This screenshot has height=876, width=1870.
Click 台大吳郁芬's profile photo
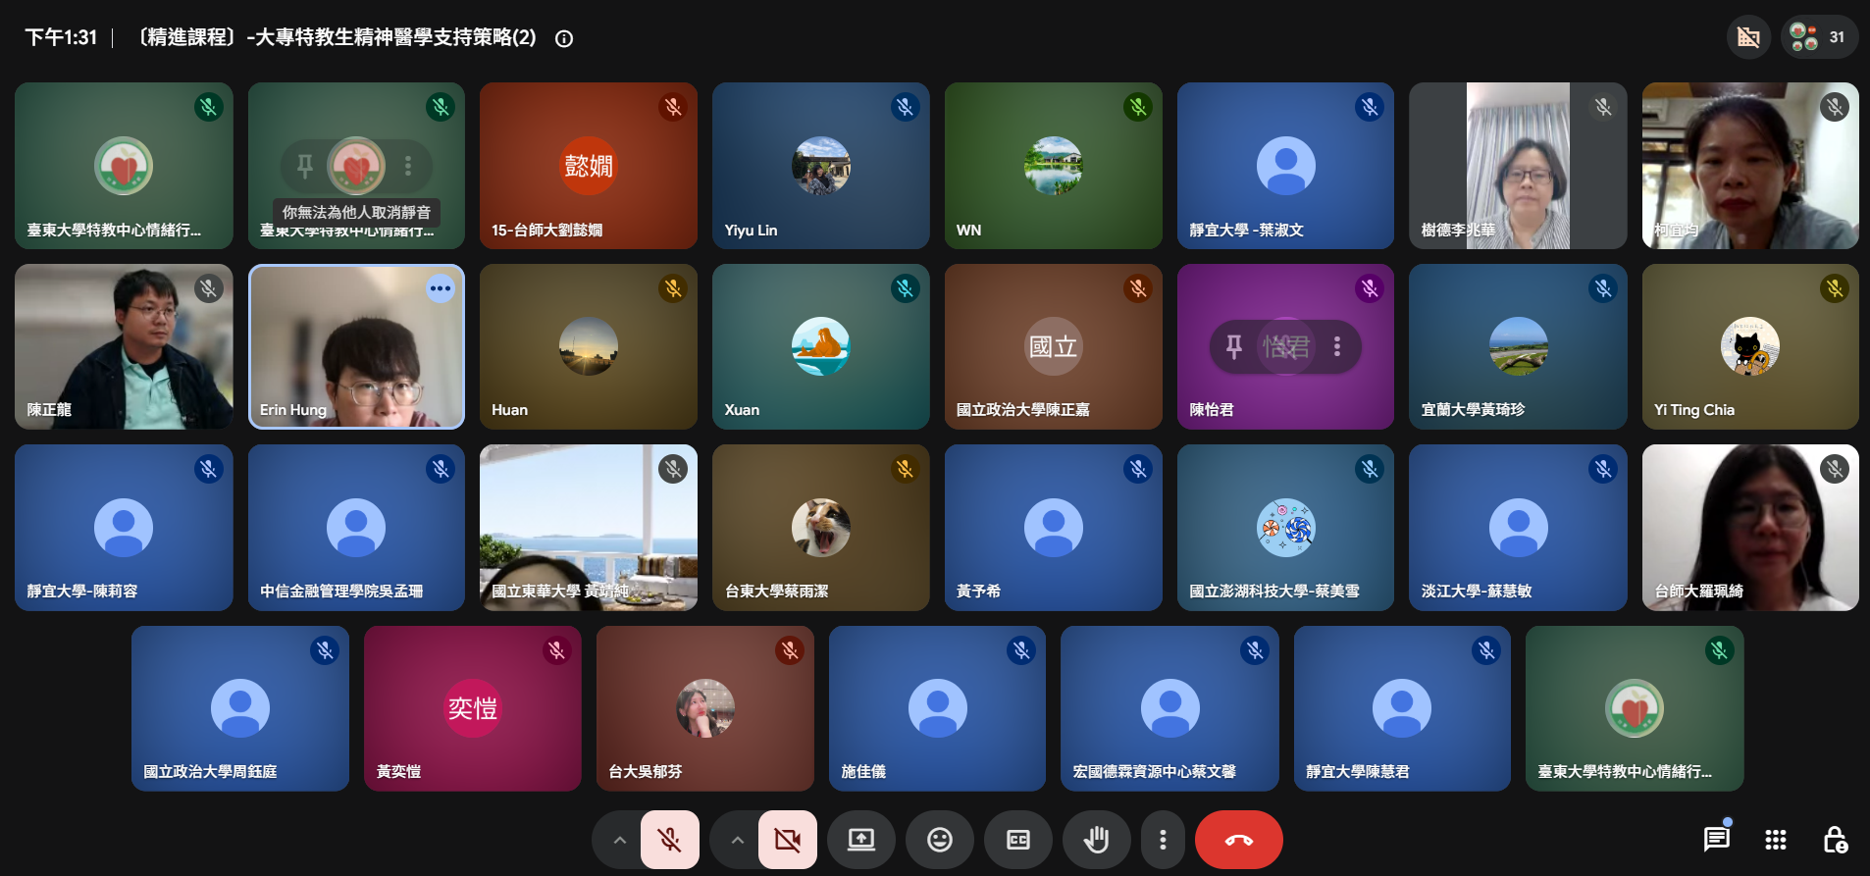click(x=705, y=708)
